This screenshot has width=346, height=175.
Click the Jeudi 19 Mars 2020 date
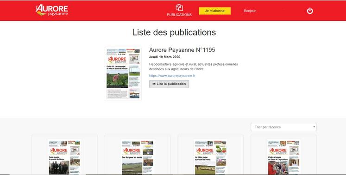click(x=164, y=57)
